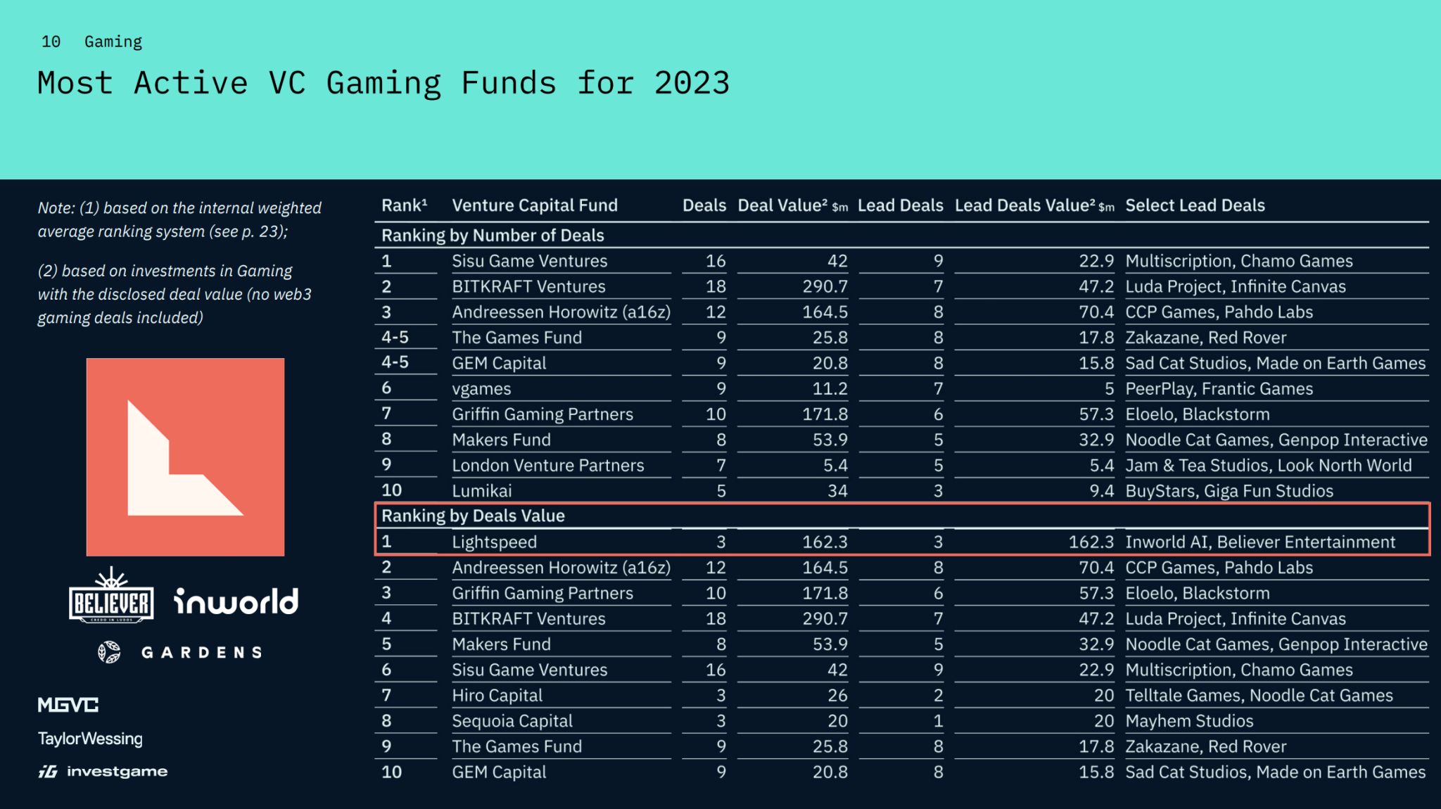Click the 'Gaming' section label in the header
Image resolution: width=1441 pixels, height=809 pixels.
113,42
